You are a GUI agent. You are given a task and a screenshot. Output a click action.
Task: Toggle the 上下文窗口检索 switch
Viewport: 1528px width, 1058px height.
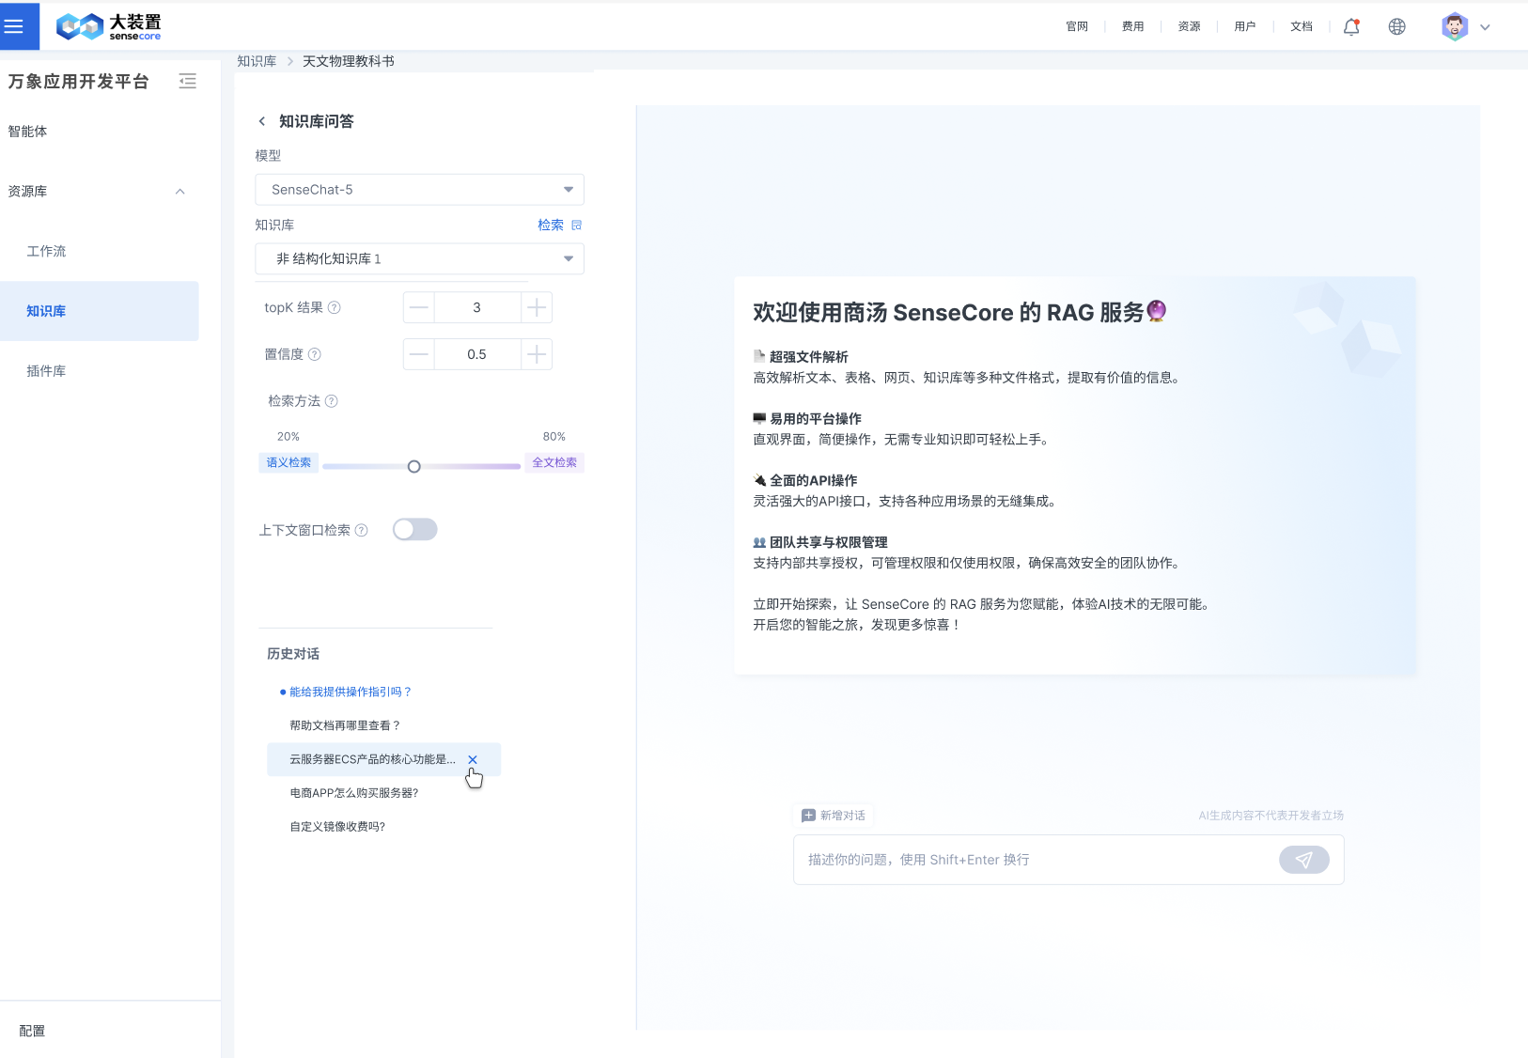(415, 530)
